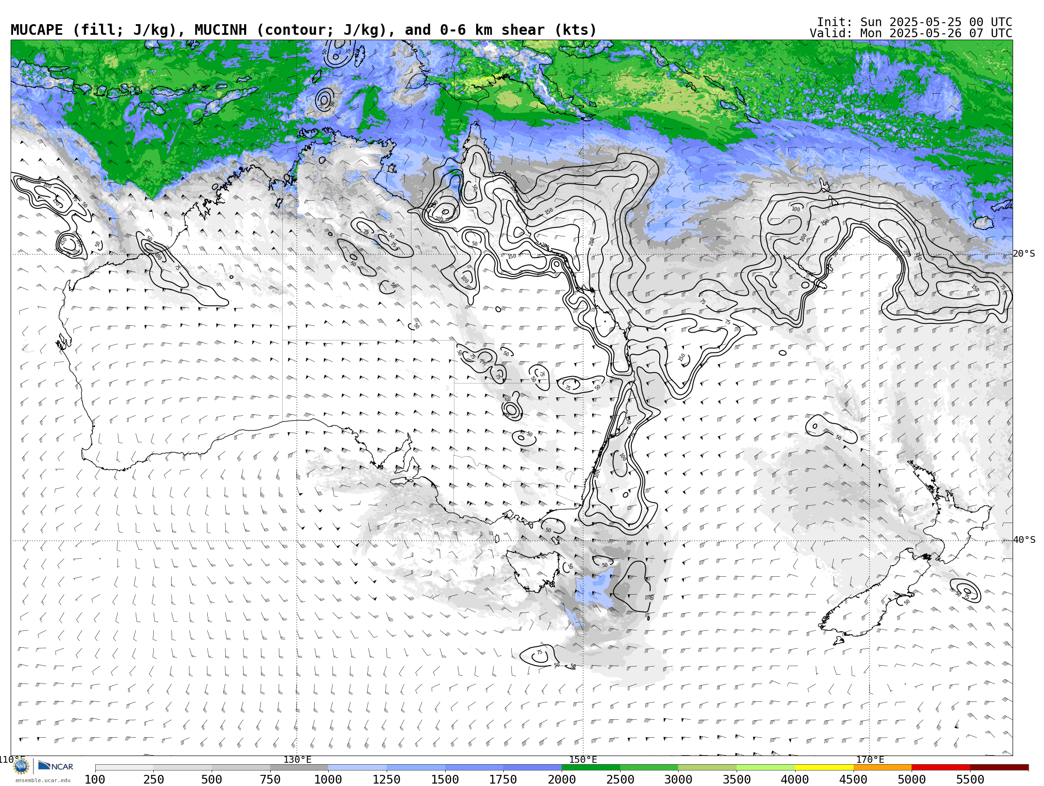Click the colorbar label 4500
Image resolution: width=1044 pixels, height=786 pixels.
click(x=854, y=779)
